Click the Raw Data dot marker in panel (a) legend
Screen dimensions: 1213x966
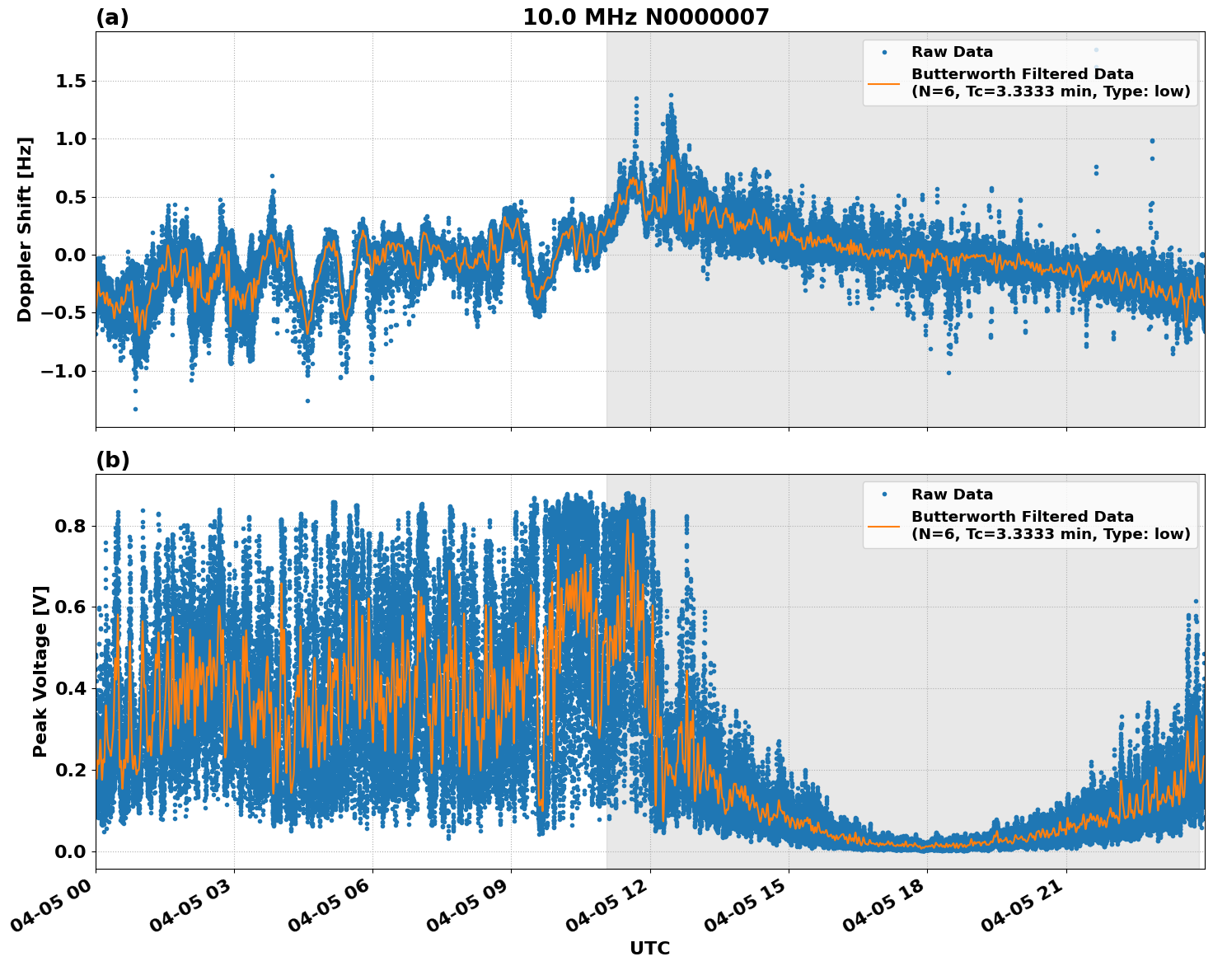point(884,52)
